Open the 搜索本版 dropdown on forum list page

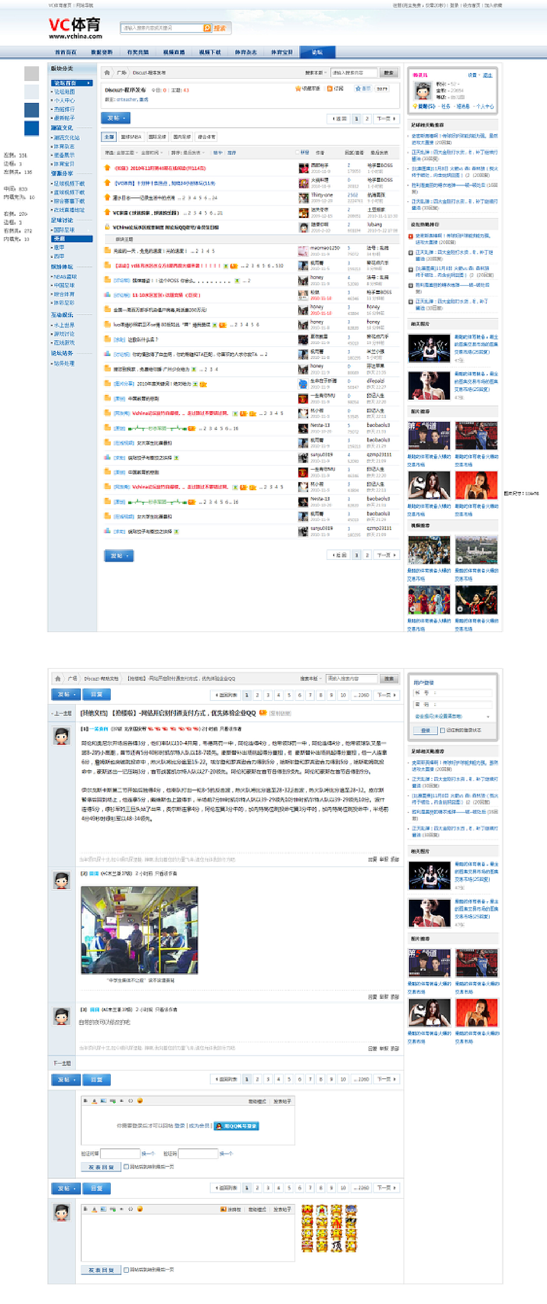(x=315, y=73)
